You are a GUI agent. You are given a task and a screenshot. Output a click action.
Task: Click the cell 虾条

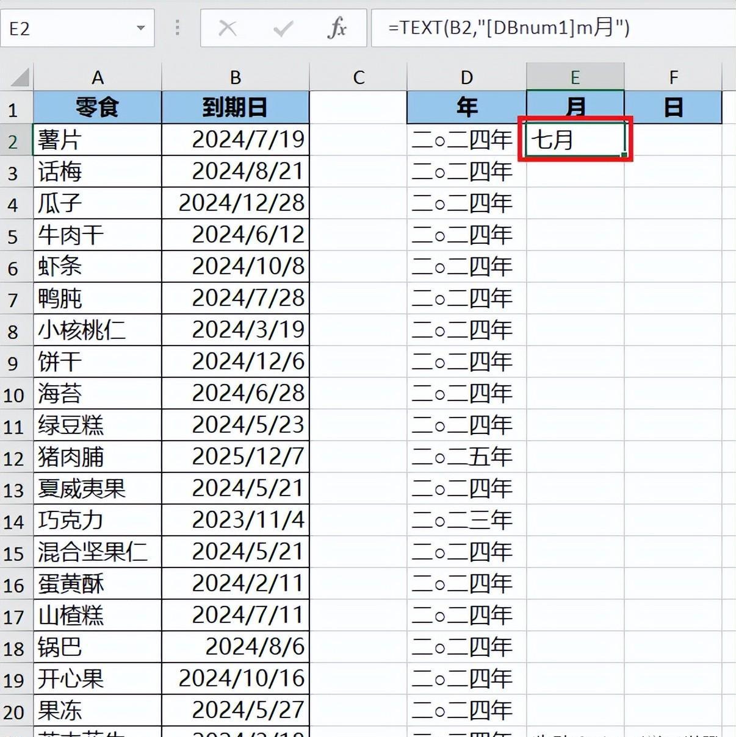(98, 266)
